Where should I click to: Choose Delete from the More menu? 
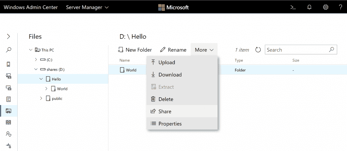(x=182, y=99)
